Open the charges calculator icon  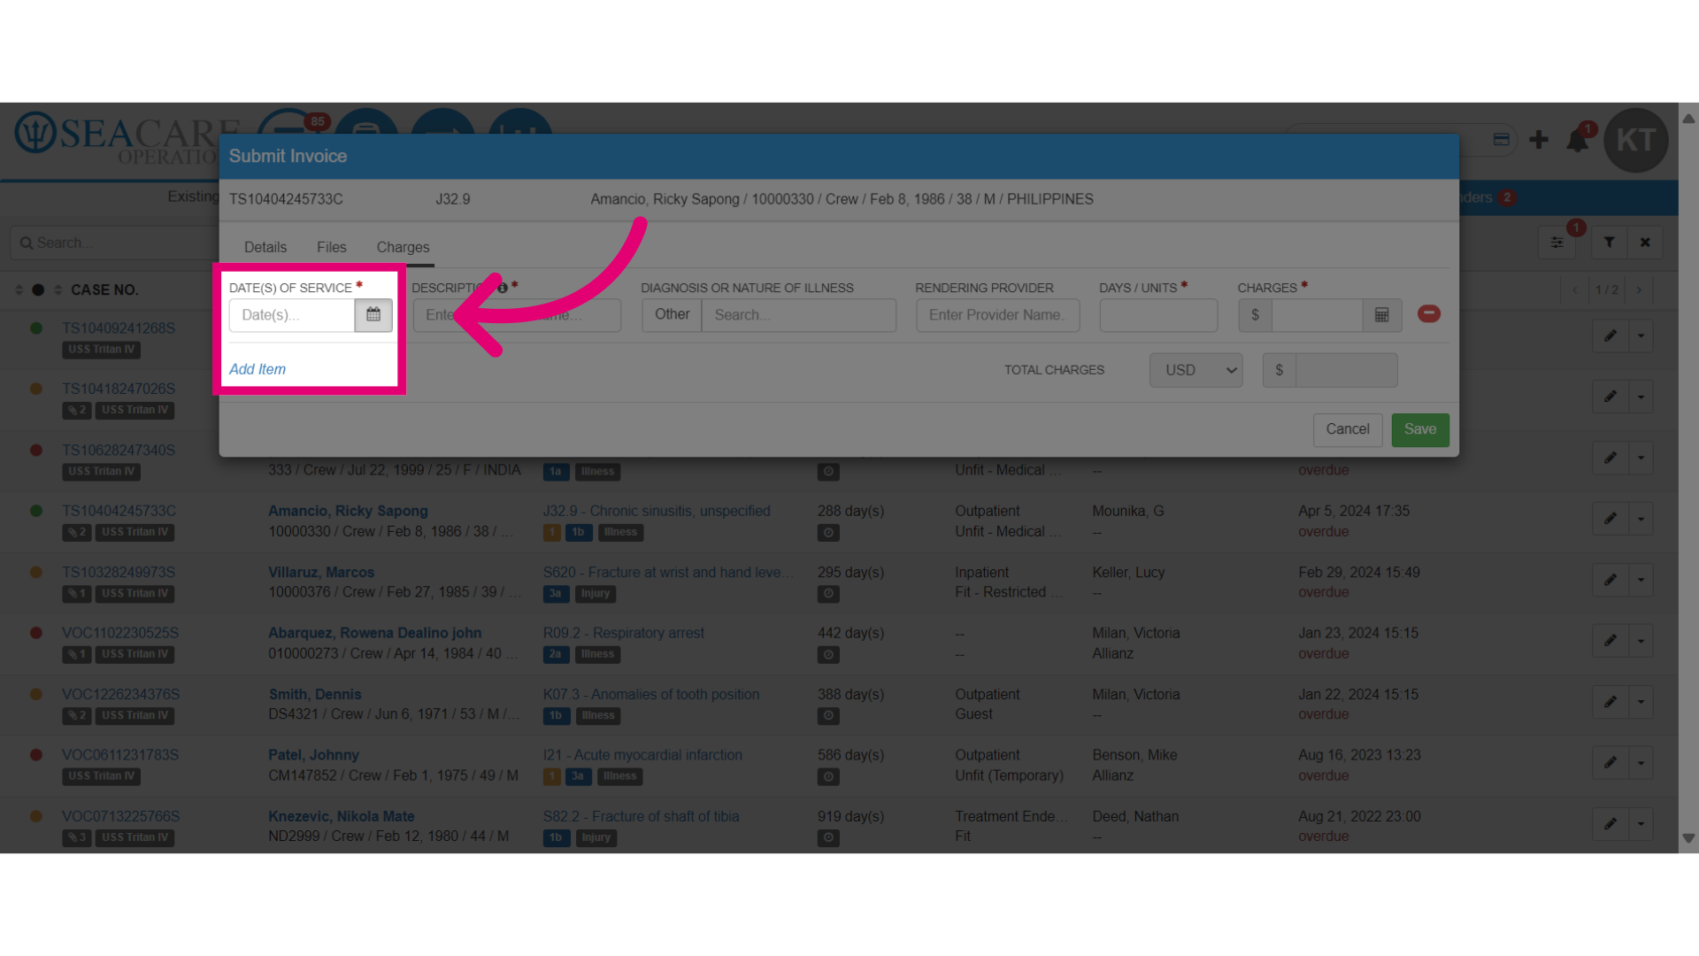pos(1381,315)
